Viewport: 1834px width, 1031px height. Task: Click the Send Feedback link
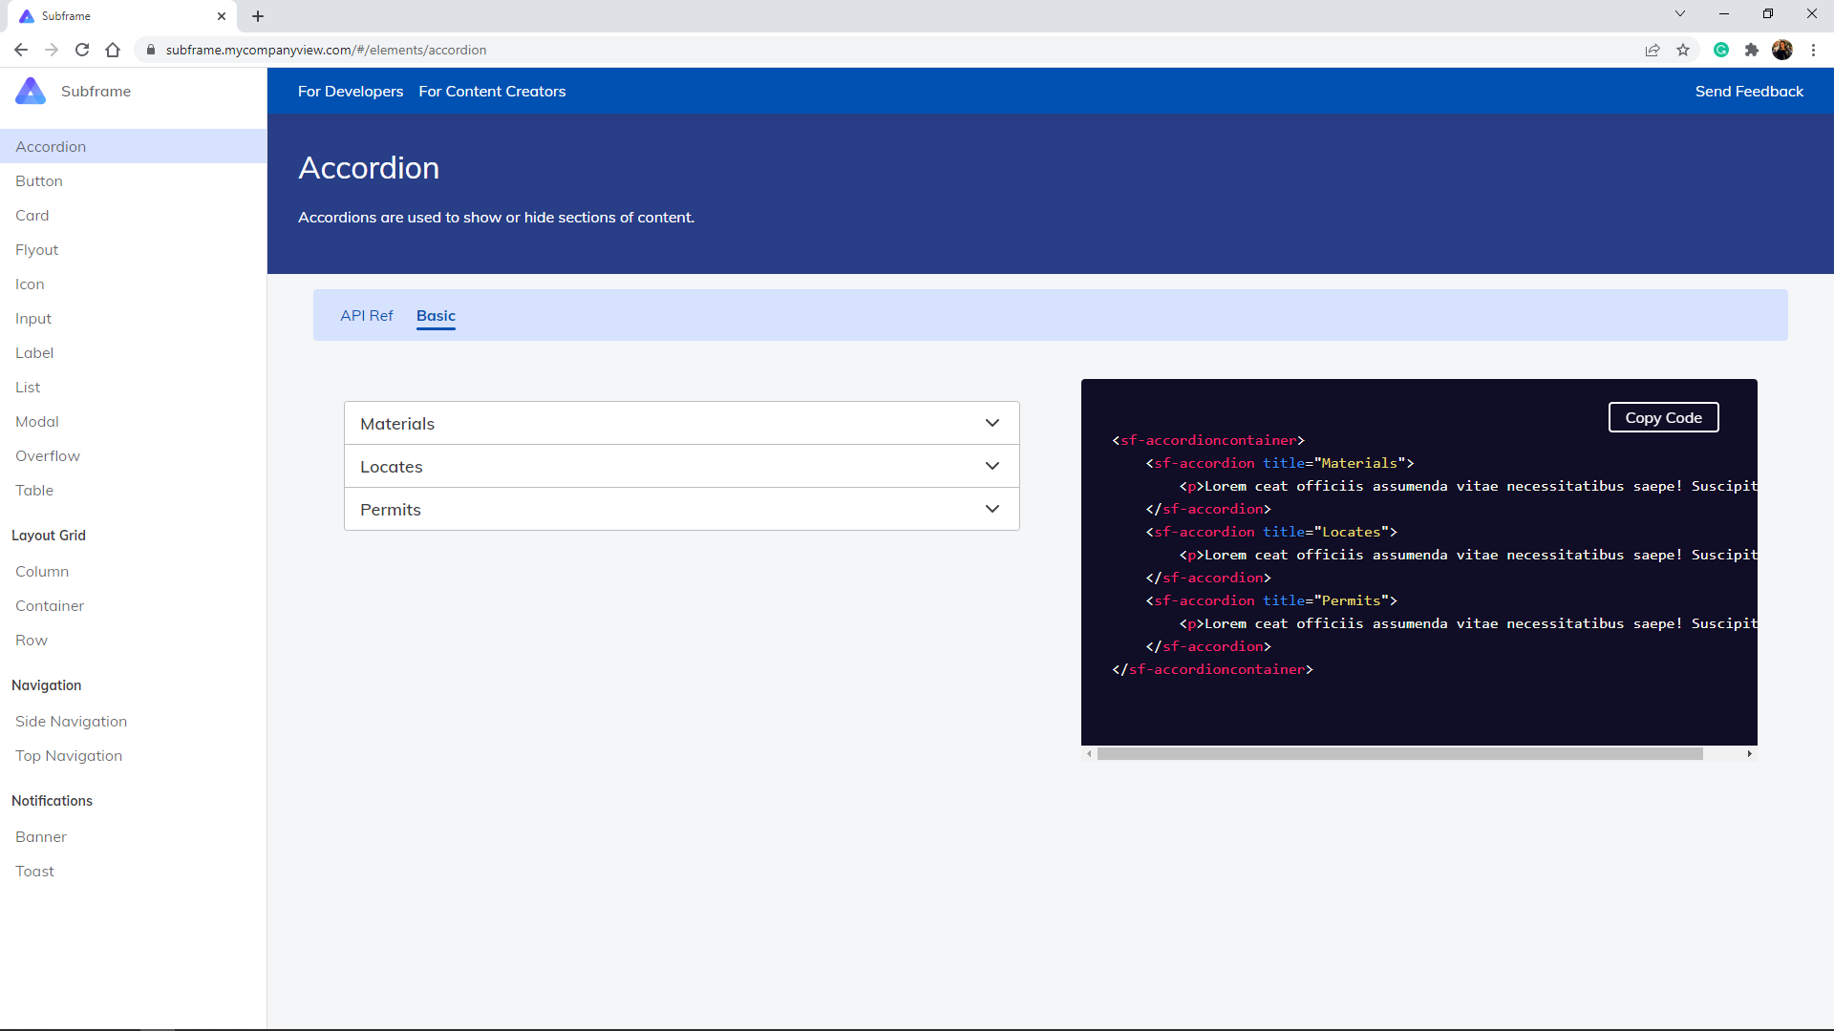point(1749,92)
